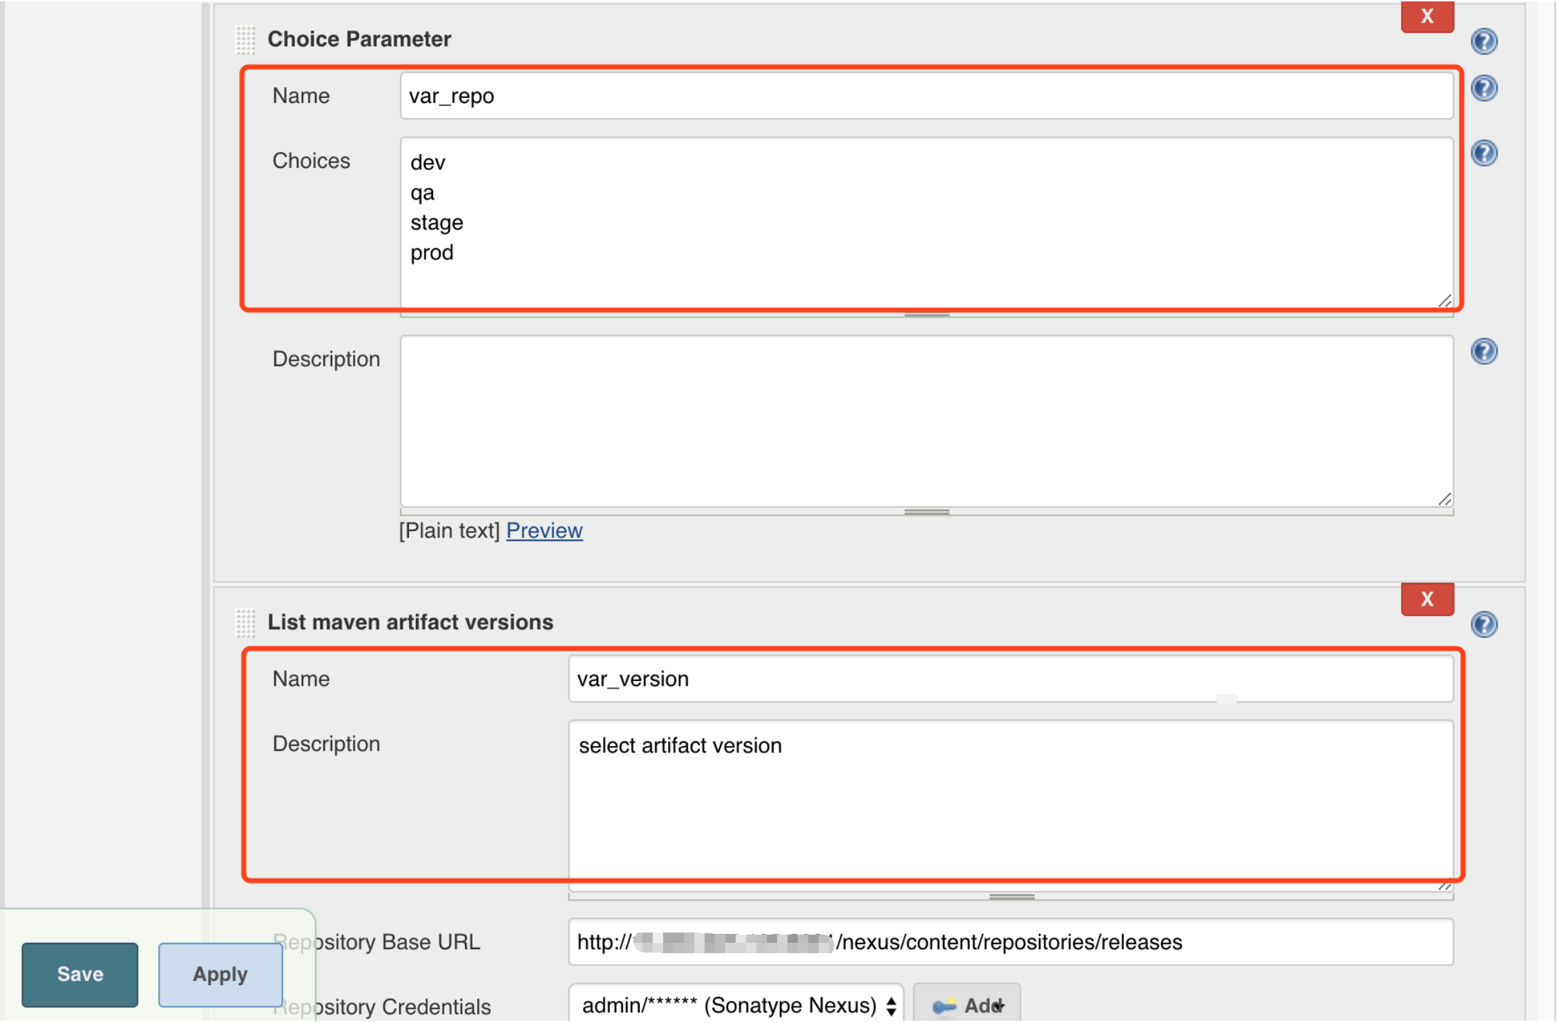
Task: Click the bottom resize bar of empty Description
Action: pyautogui.click(x=927, y=513)
